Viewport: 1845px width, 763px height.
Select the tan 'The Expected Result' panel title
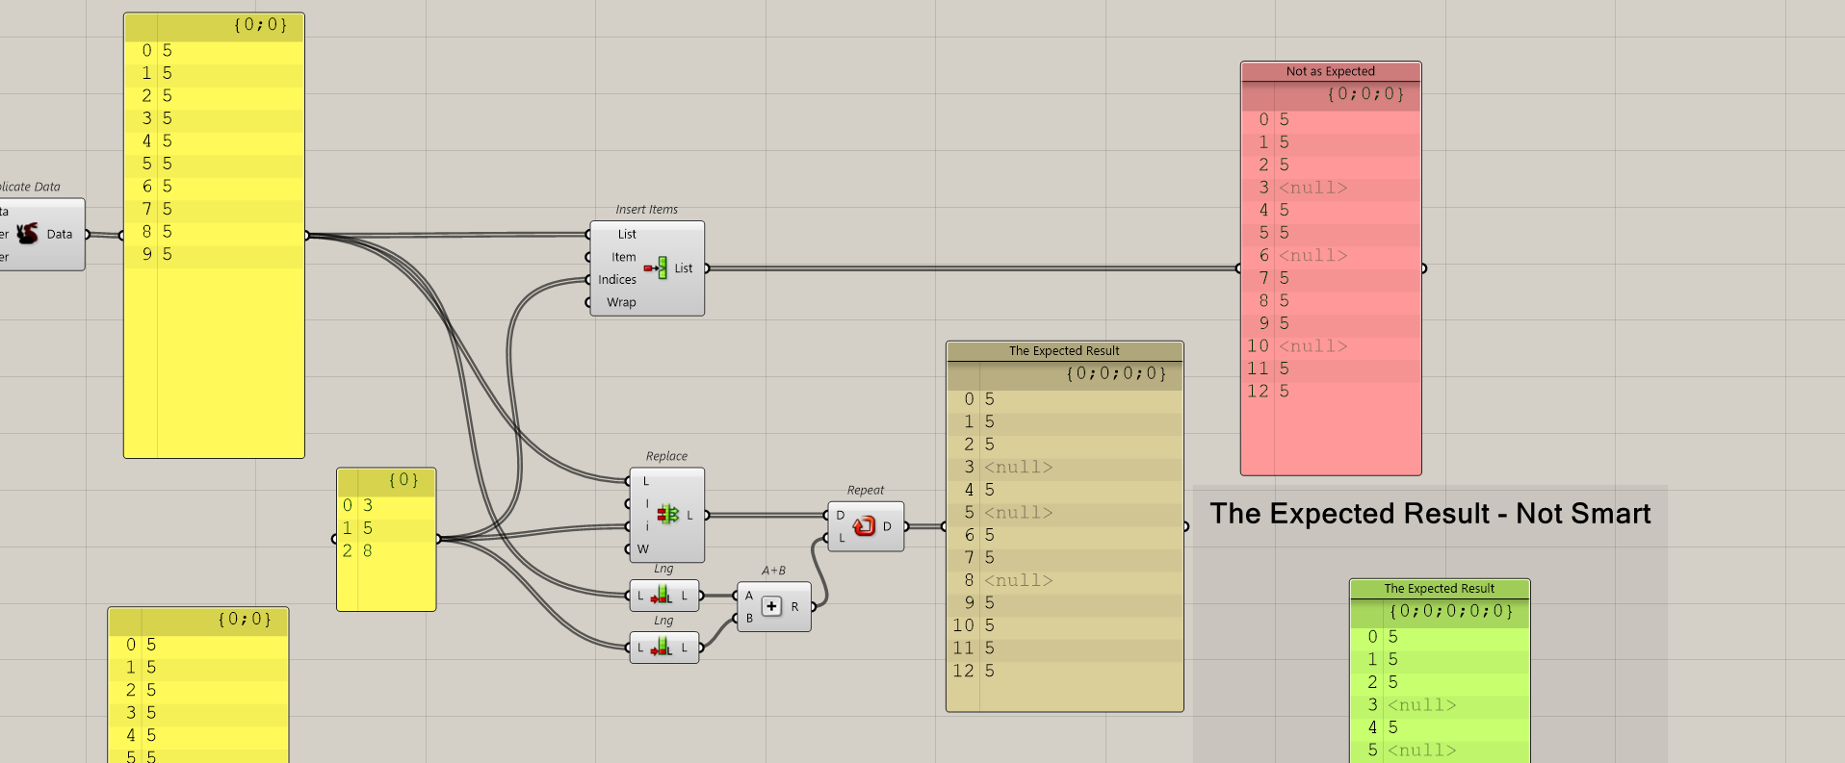(x=1064, y=351)
